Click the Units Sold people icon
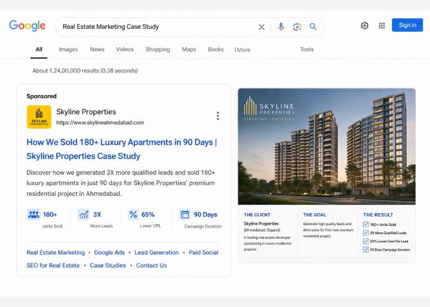 (x=34, y=214)
